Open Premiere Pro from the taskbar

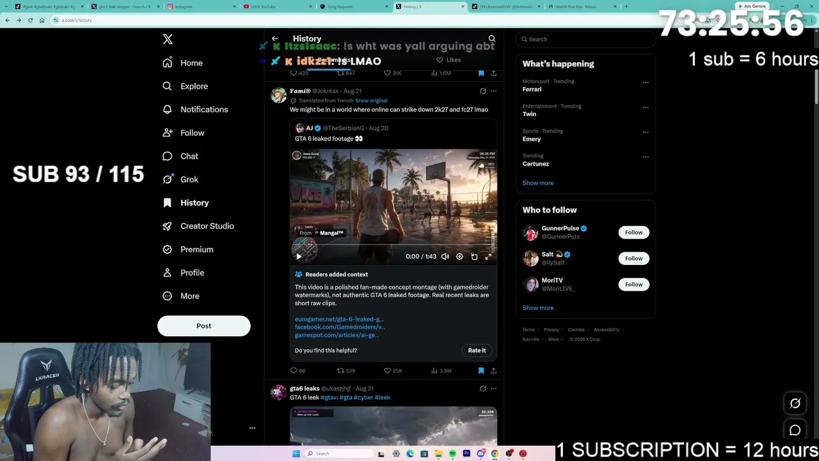(466, 454)
